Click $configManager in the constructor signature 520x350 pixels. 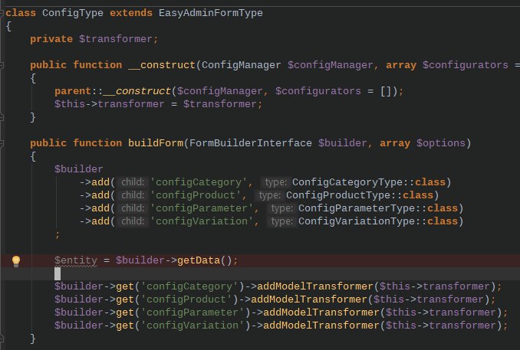pos(331,65)
